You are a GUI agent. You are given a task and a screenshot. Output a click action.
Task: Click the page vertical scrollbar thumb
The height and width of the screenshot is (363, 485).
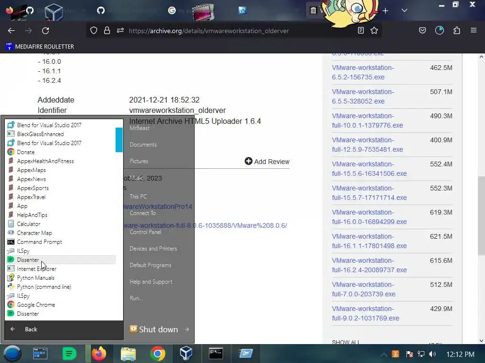coord(481,216)
